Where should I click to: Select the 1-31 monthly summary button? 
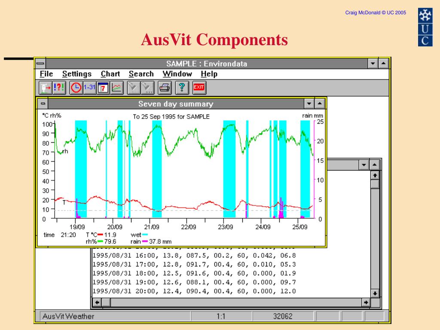pos(89,88)
